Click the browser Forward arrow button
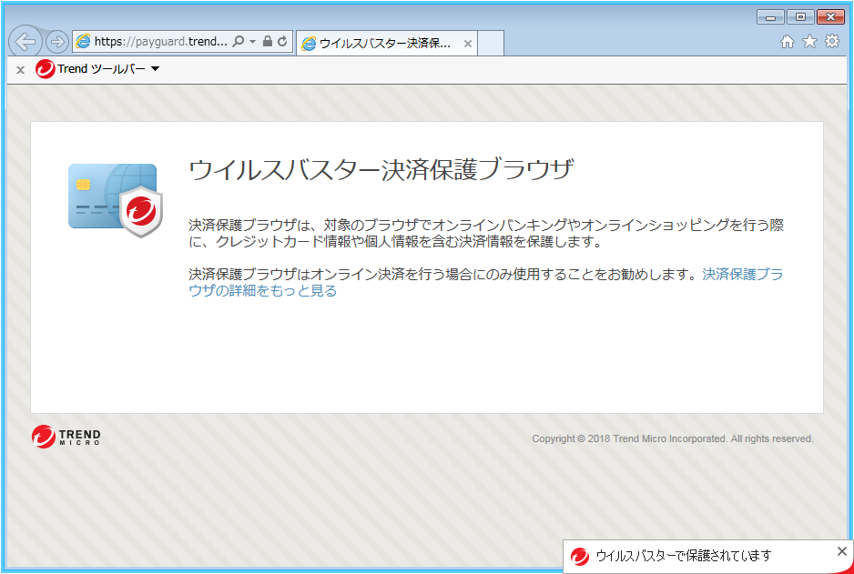The width and height of the screenshot is (854, 574). coord(56,42)
